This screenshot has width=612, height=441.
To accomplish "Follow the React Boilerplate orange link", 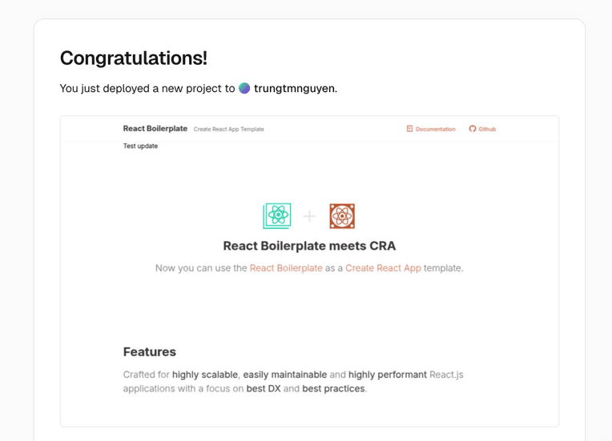I will 286,268.
